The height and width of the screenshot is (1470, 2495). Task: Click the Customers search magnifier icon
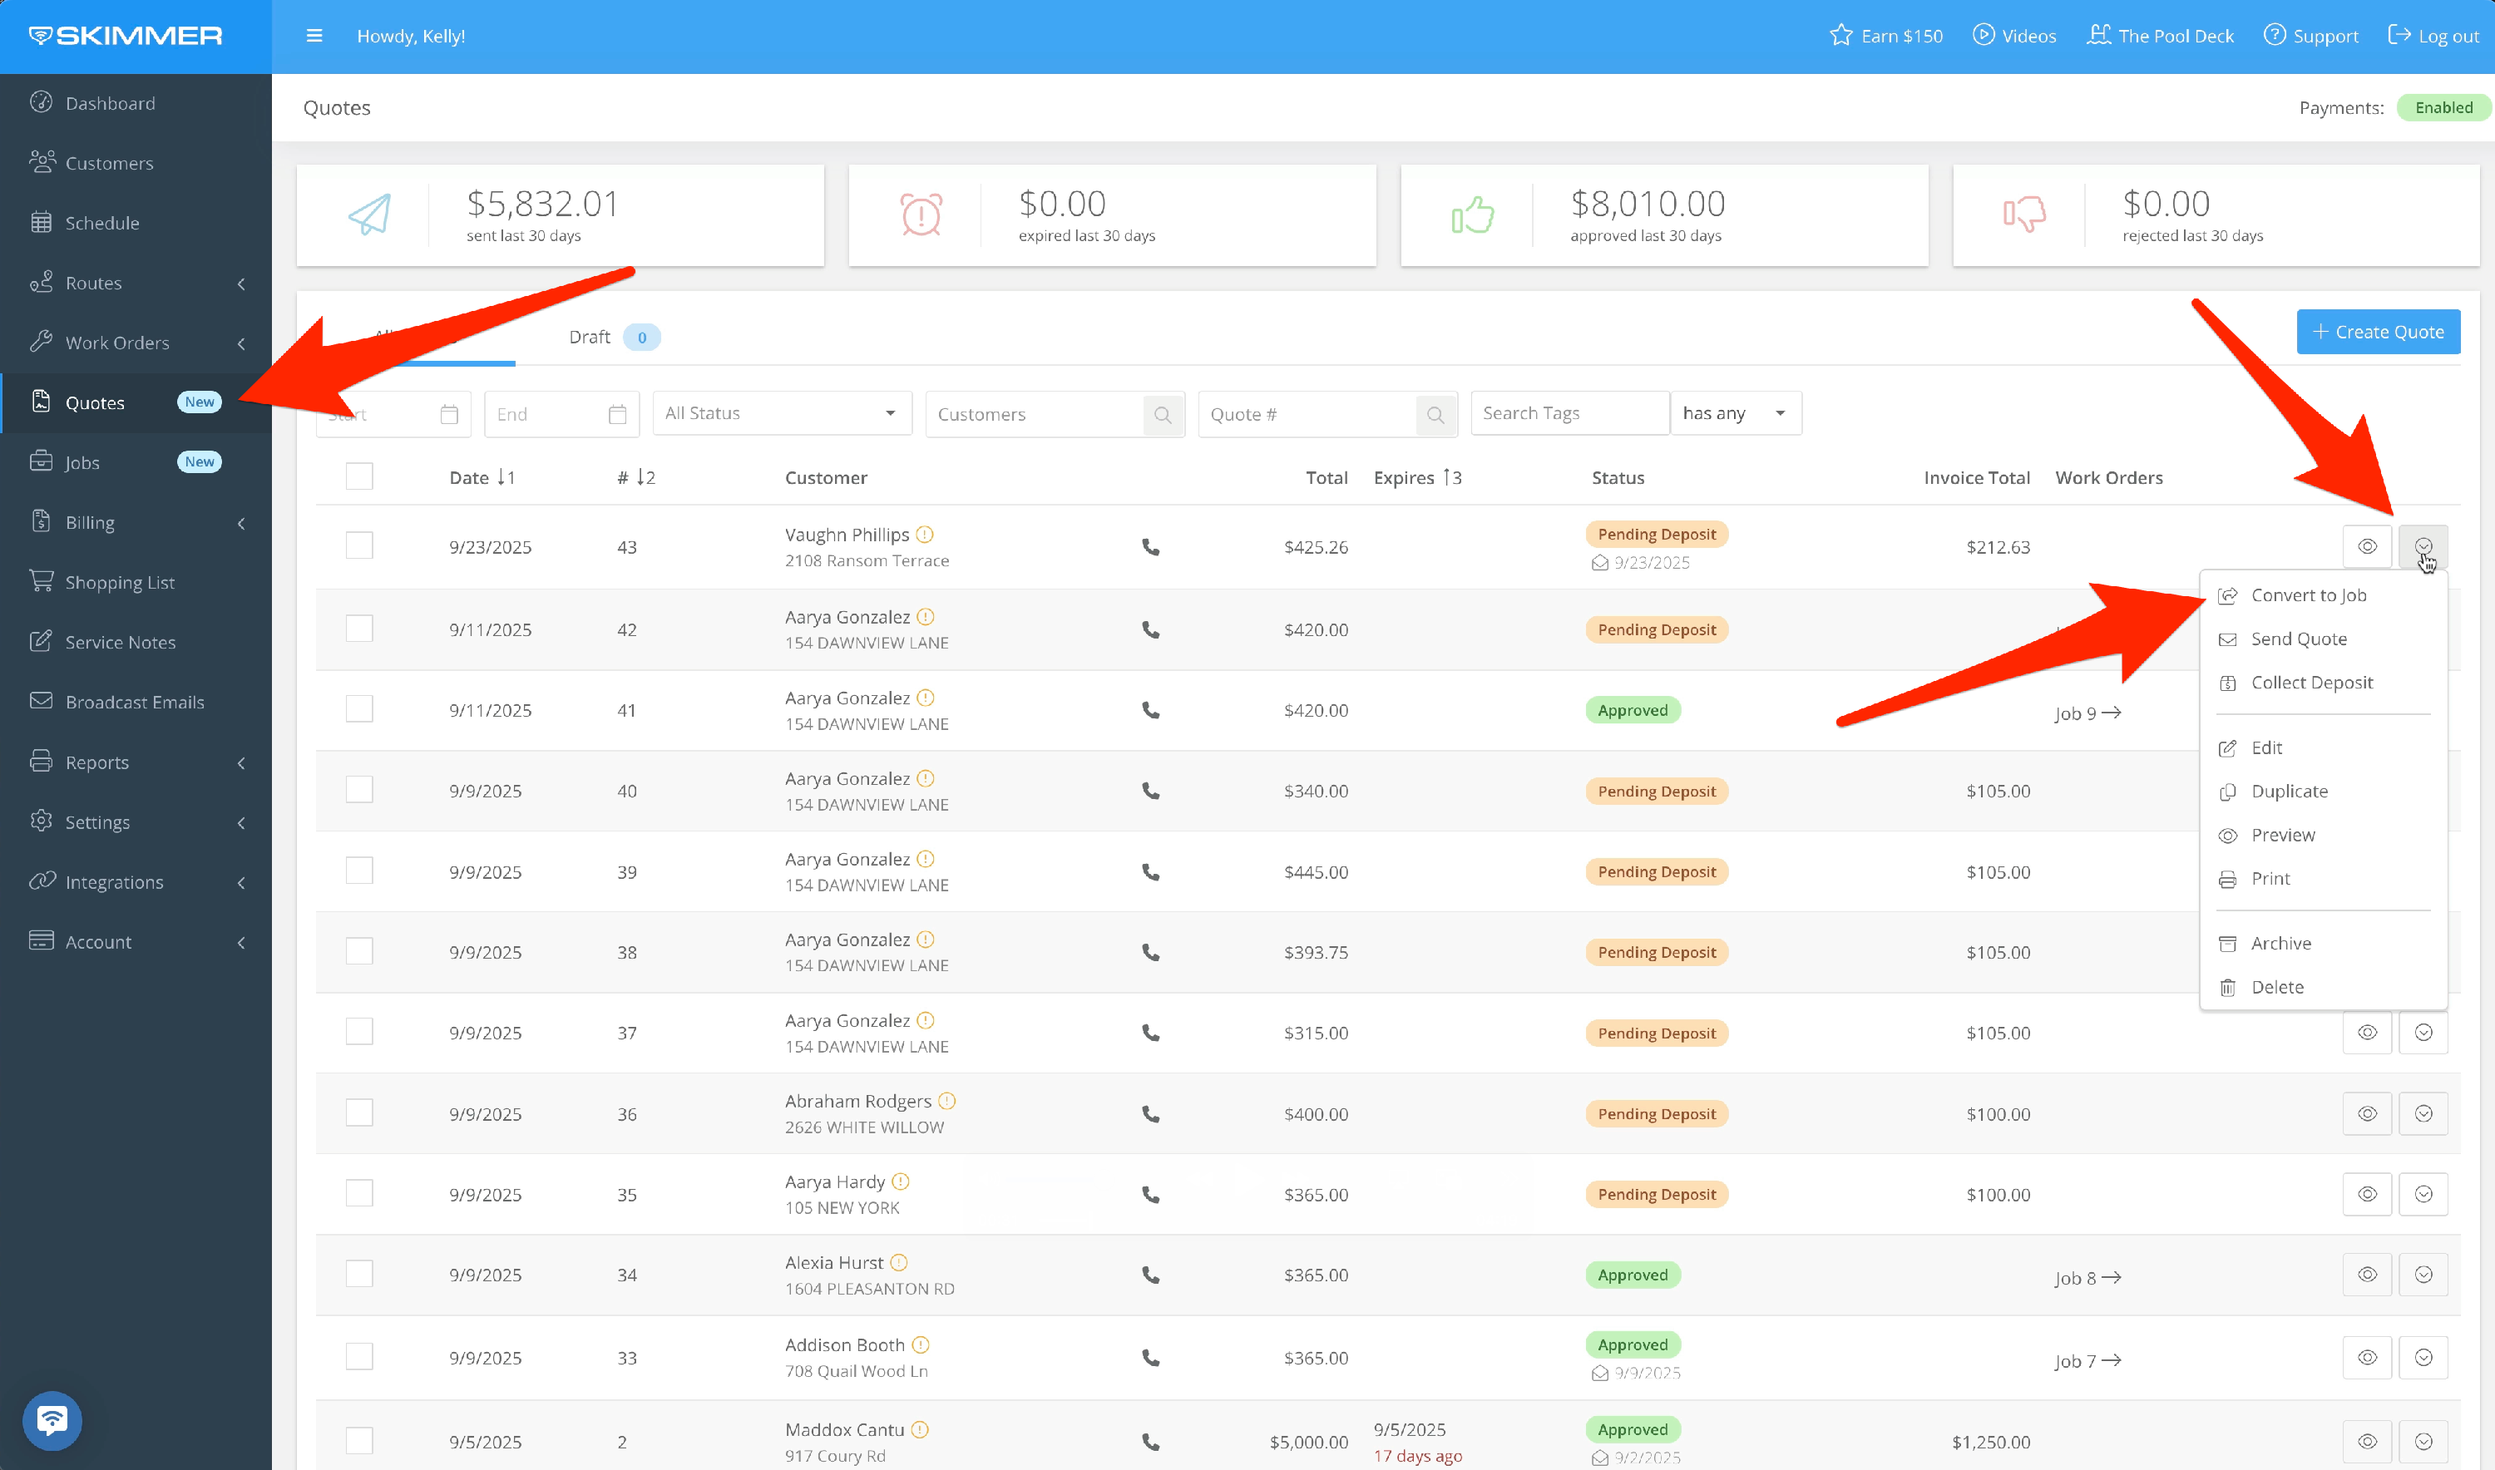(x=1163, y=414)
